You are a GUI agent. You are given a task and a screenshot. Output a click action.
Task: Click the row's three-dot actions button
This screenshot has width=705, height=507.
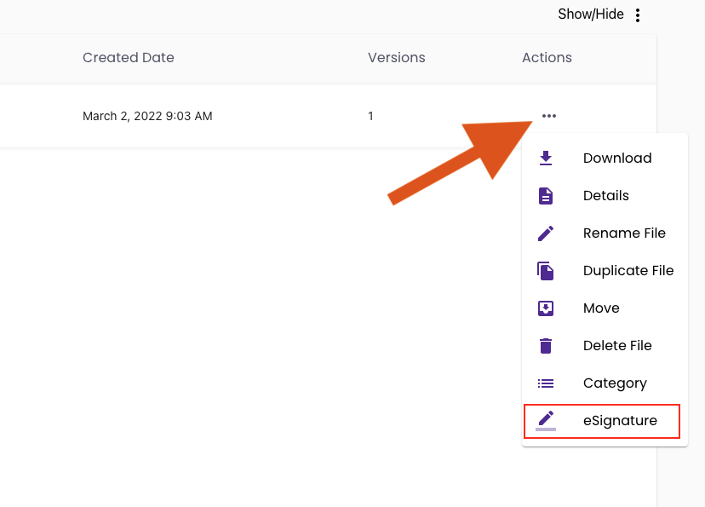point(549,116)
